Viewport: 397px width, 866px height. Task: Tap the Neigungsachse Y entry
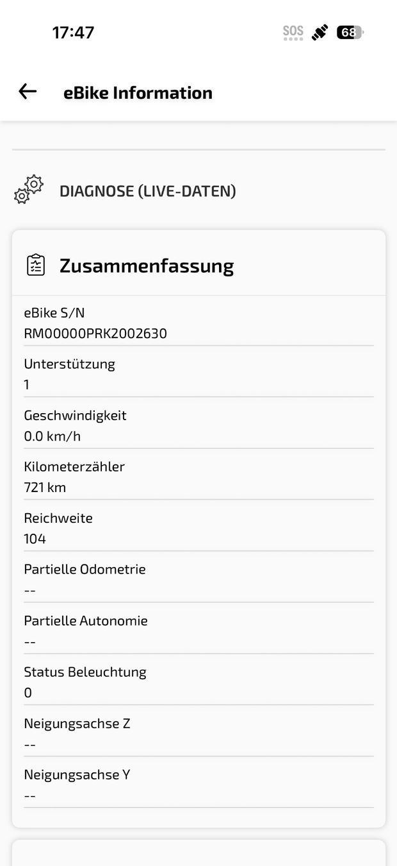199,785
